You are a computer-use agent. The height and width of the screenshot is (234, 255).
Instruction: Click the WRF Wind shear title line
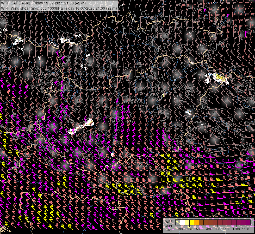click(59, 8)
